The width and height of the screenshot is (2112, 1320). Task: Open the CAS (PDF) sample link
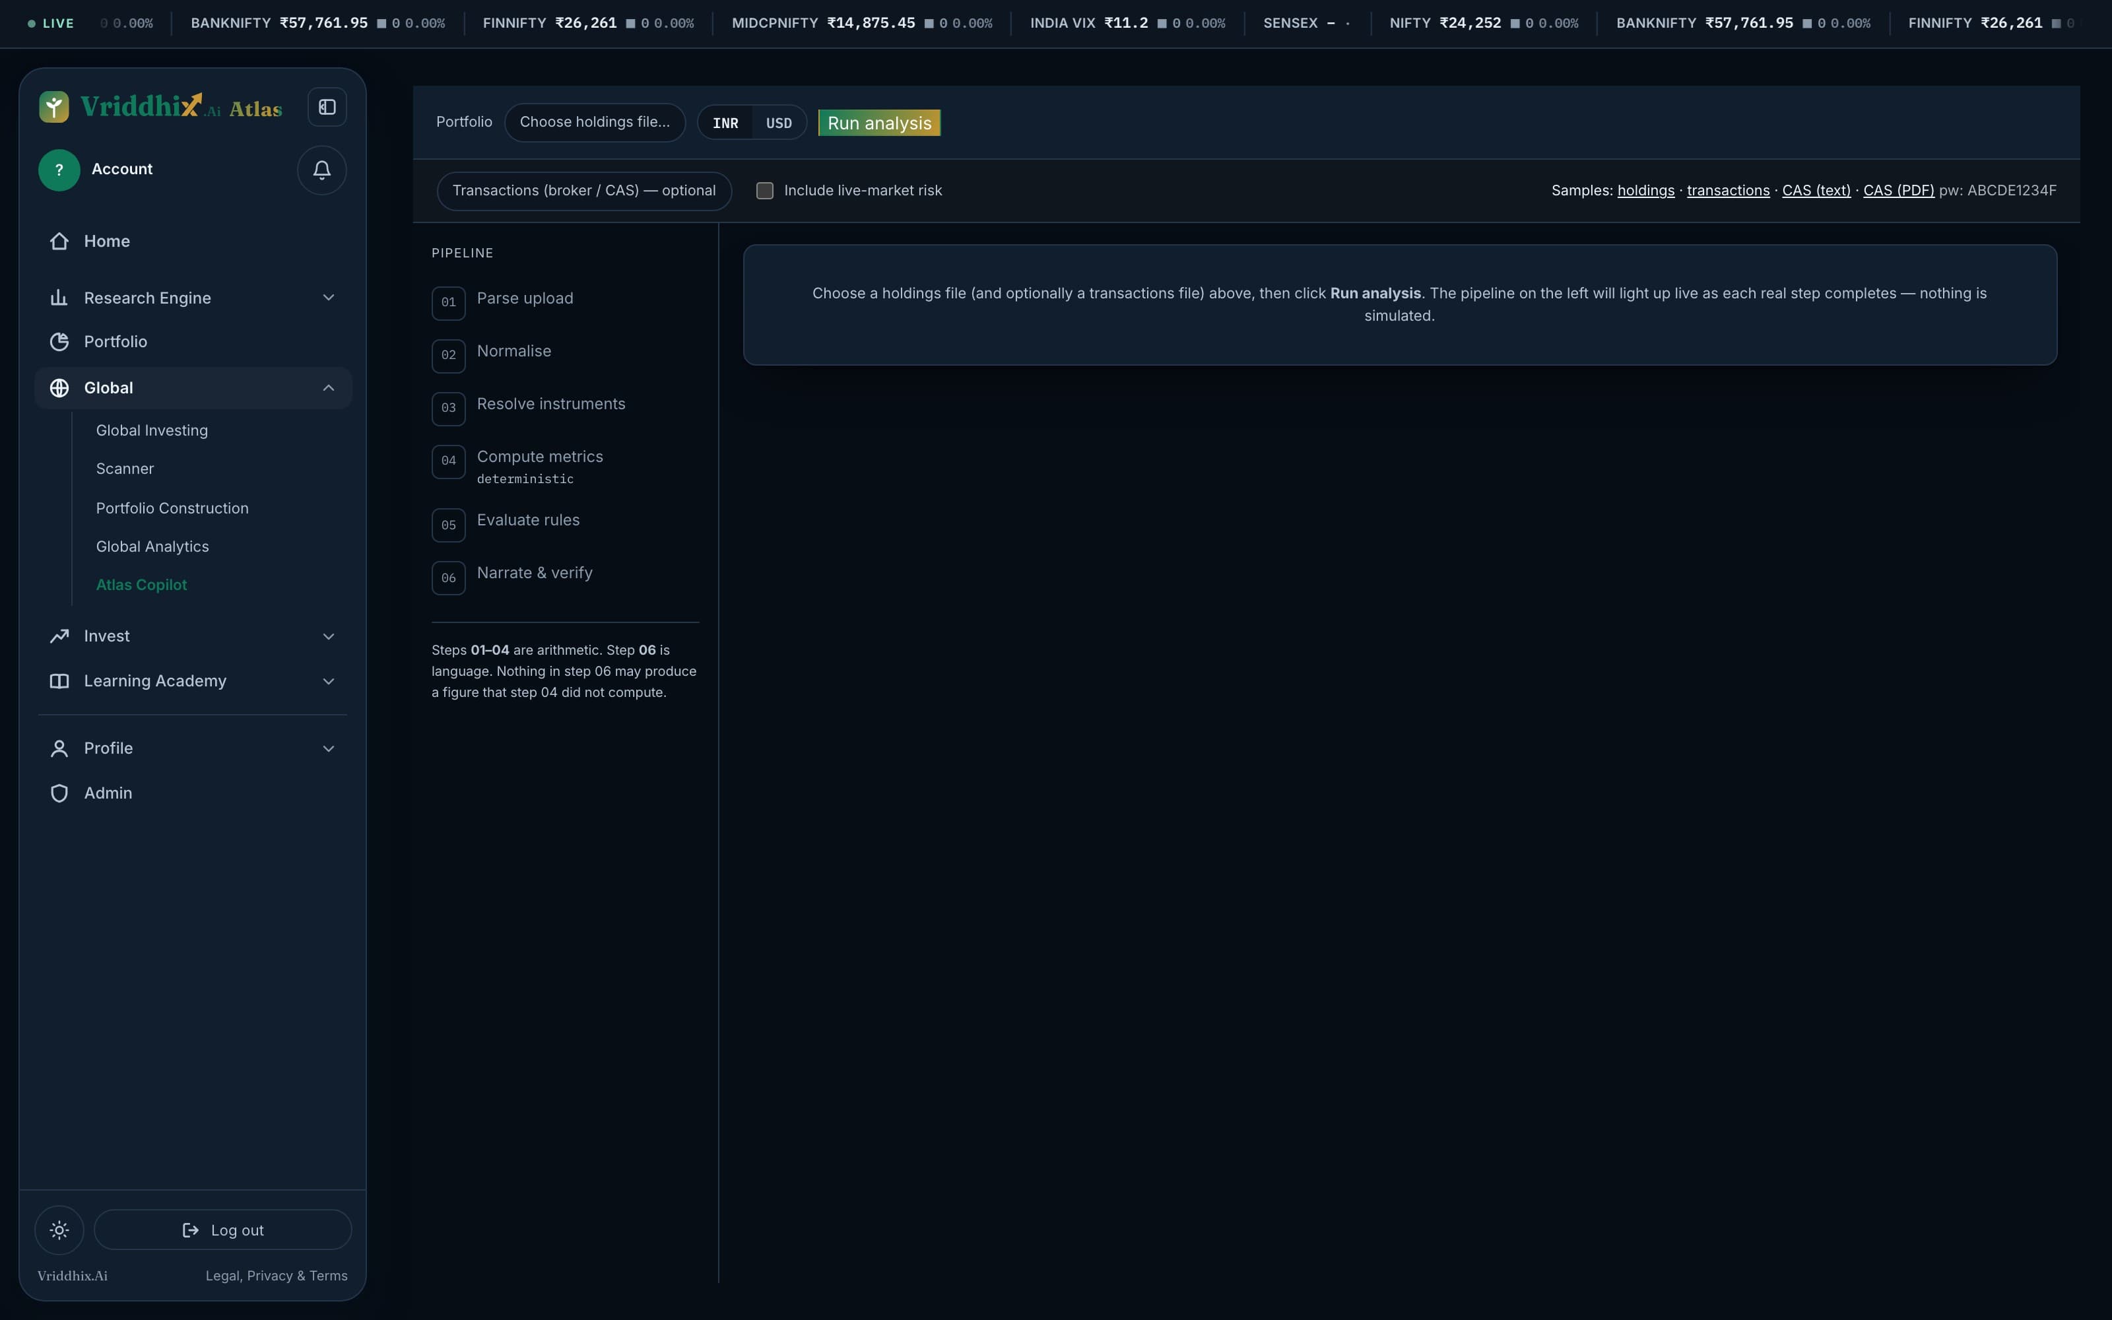(1898, 190)
